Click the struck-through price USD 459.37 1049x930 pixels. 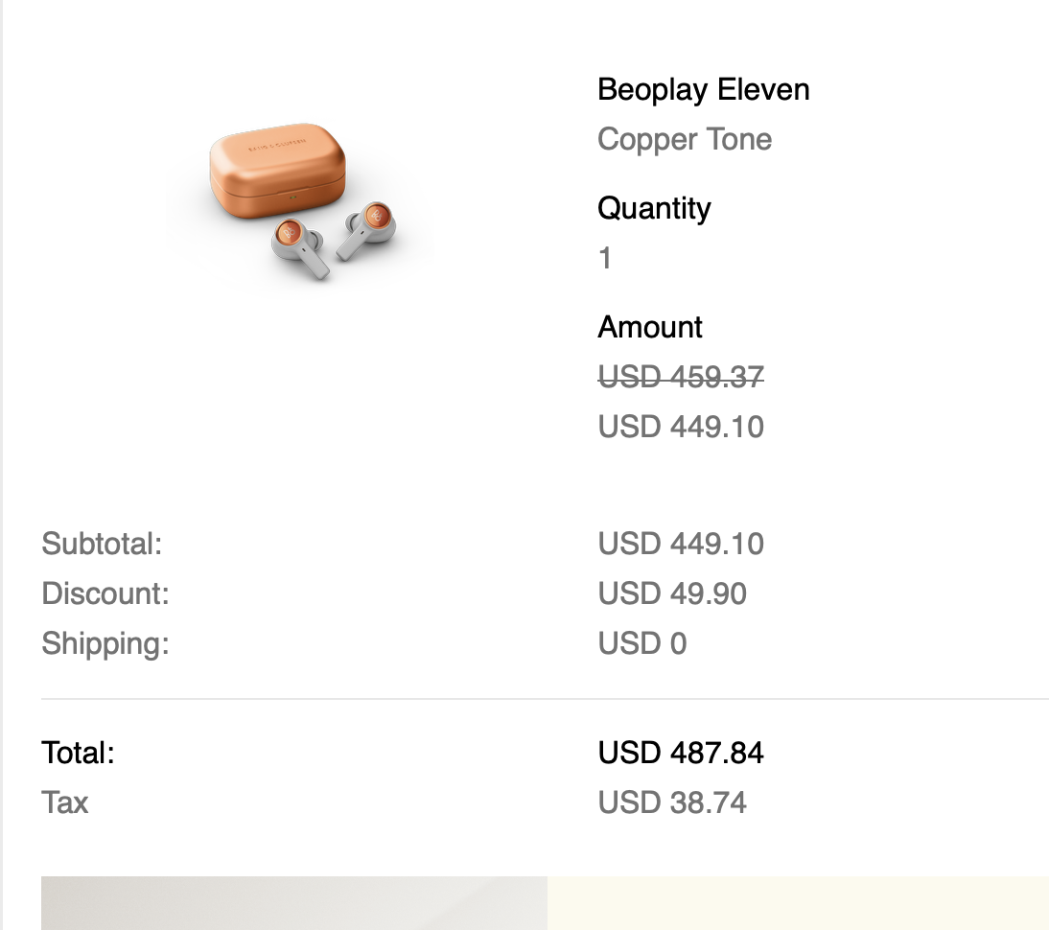(x=681, y=377)
